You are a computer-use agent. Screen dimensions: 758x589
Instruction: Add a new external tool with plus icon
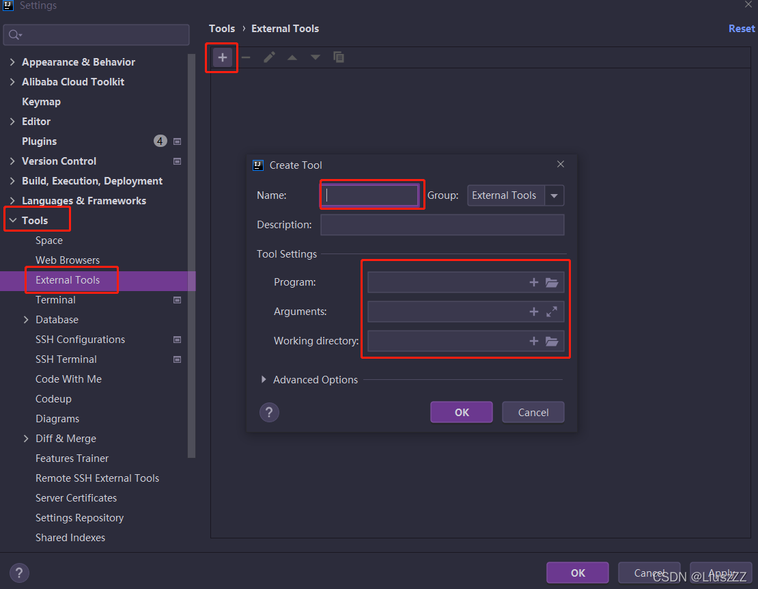point(223,57)
